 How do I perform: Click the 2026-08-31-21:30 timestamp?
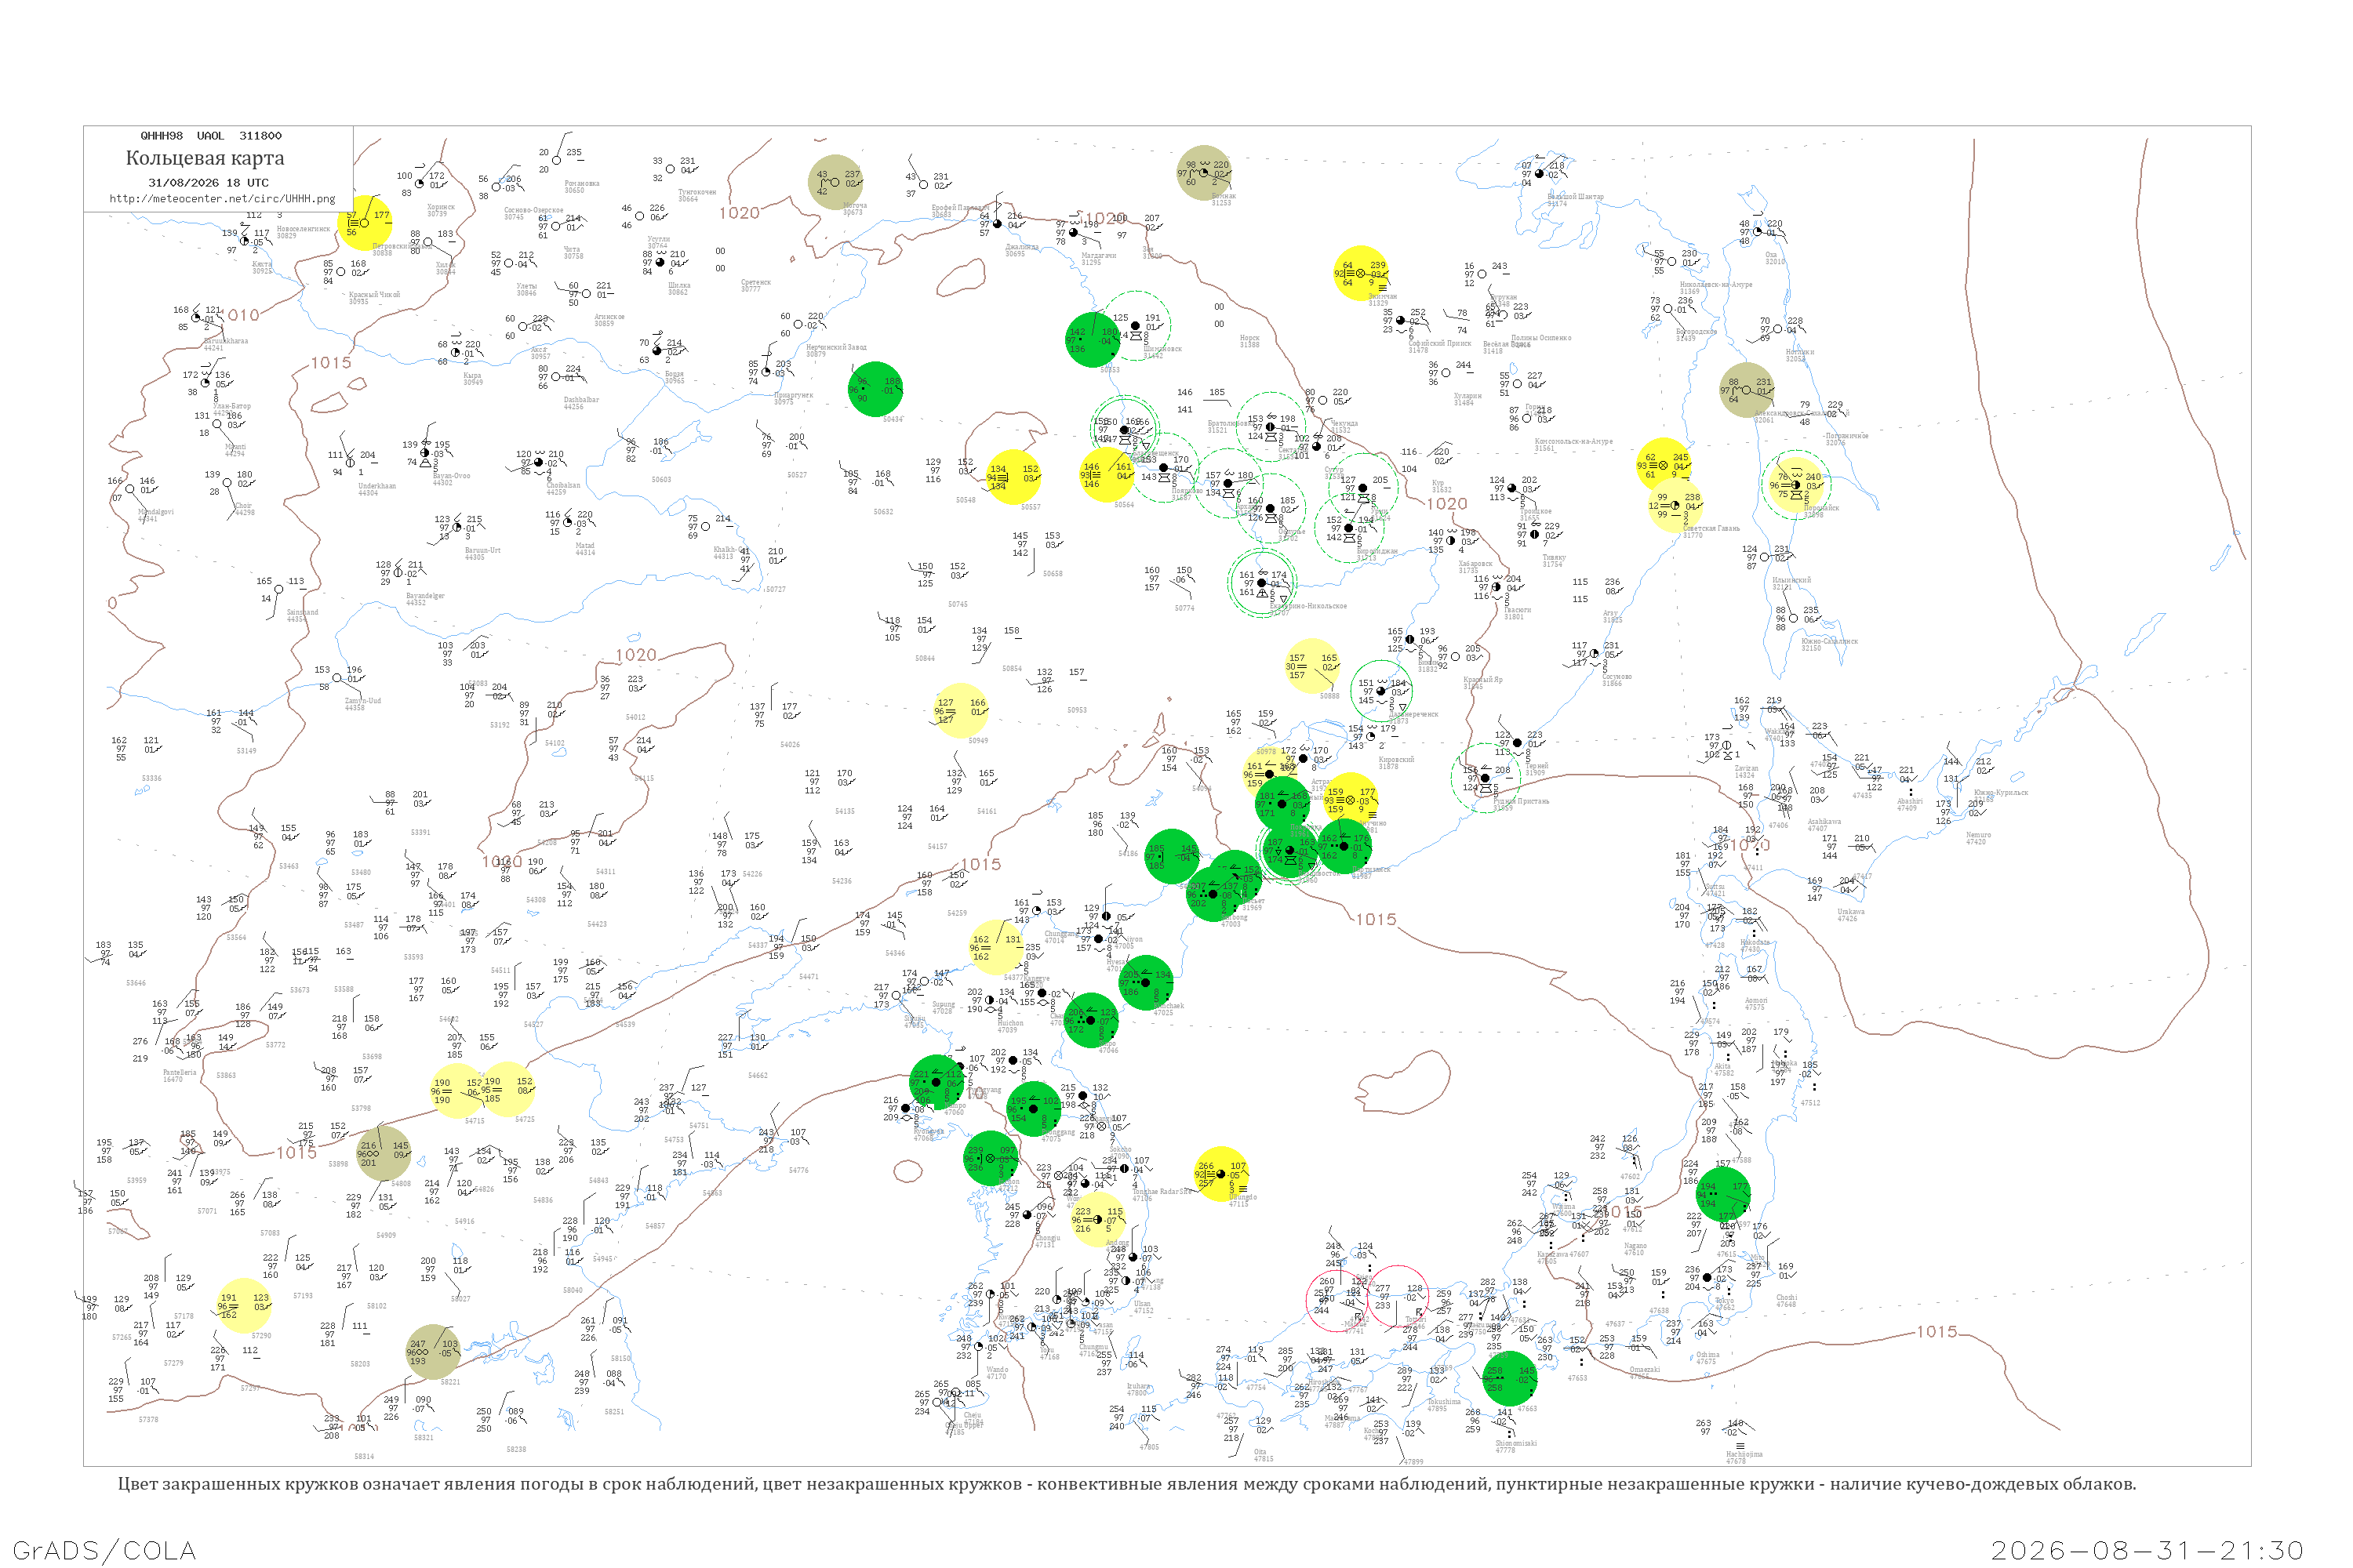[2147, 1551]
